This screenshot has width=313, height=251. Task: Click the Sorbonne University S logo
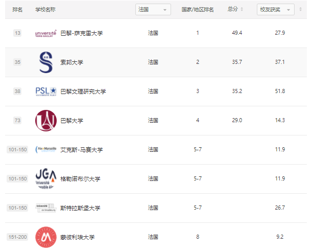coord(46,62)
